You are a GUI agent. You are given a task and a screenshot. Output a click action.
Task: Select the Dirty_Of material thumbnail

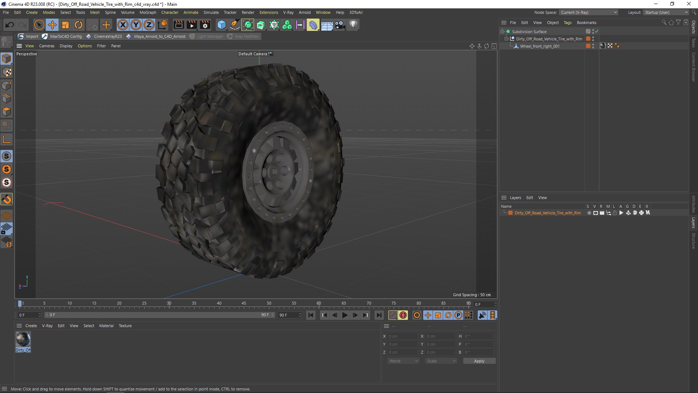point(23,342)
